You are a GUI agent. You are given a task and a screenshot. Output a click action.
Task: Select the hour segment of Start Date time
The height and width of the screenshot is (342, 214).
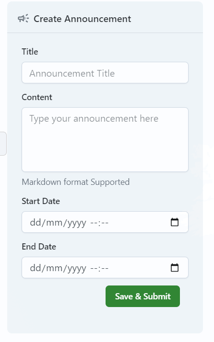tap(94, 222)
